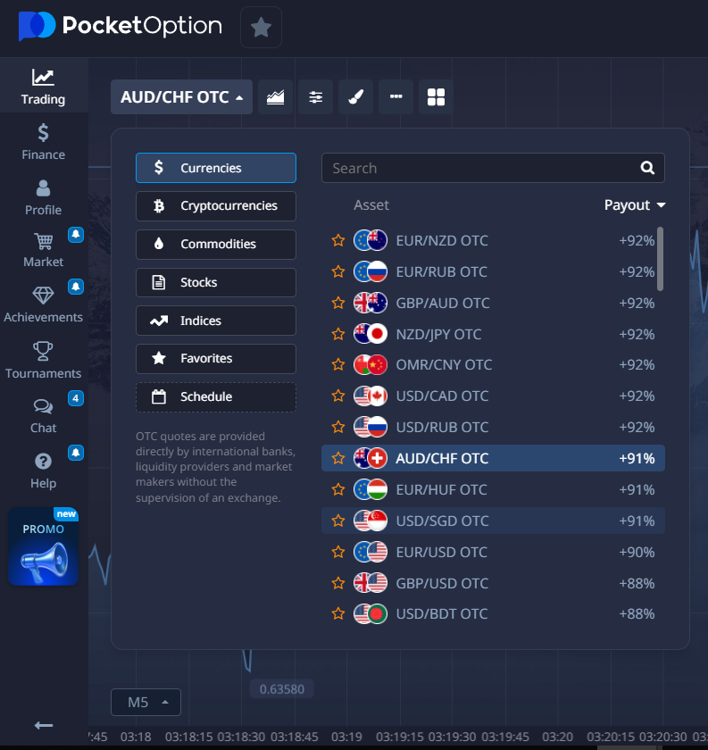Favorite EUR/RUB OTC with its star
The image size is (708, 750).
338,271
